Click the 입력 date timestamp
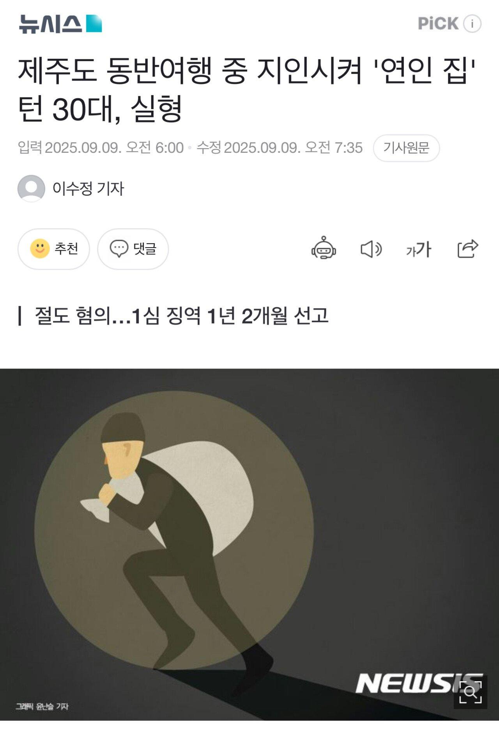This screenshot has height=735, width=499. [101, 148]
